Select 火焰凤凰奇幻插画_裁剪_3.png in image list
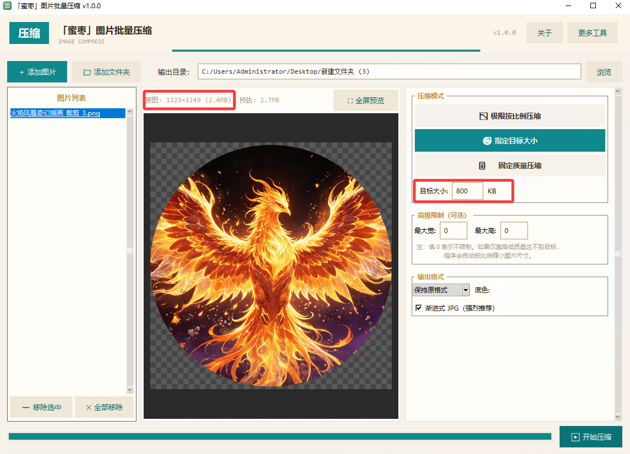This screenshot has height=454, width=630. coord(68,113)
